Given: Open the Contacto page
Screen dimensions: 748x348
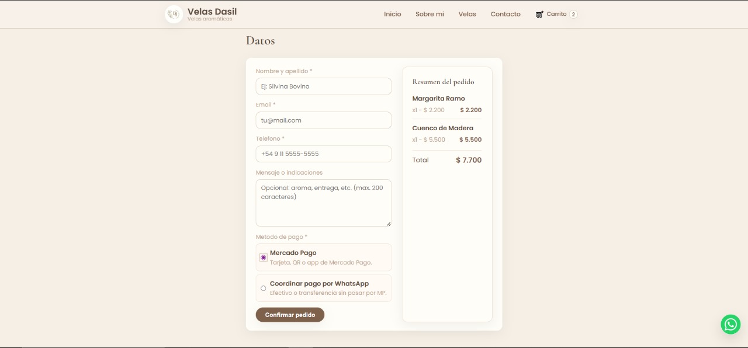Looking at the screenshot, I should tap(505, 14).
